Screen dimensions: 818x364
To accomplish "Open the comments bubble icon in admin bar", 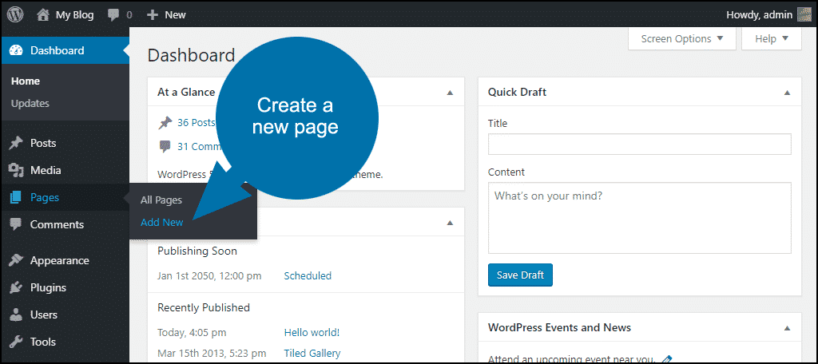I will coord(113,15).
